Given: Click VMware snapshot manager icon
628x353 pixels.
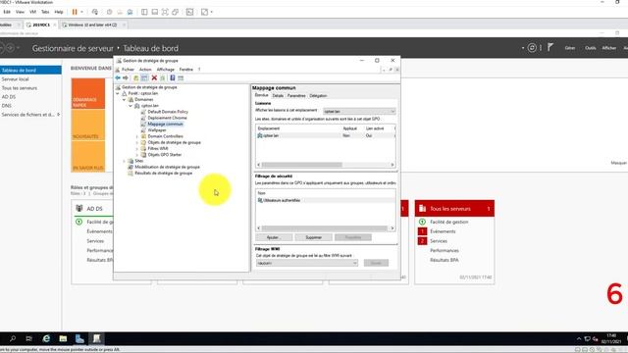Looking at the screenshot, I should click(x=130, y=12).
